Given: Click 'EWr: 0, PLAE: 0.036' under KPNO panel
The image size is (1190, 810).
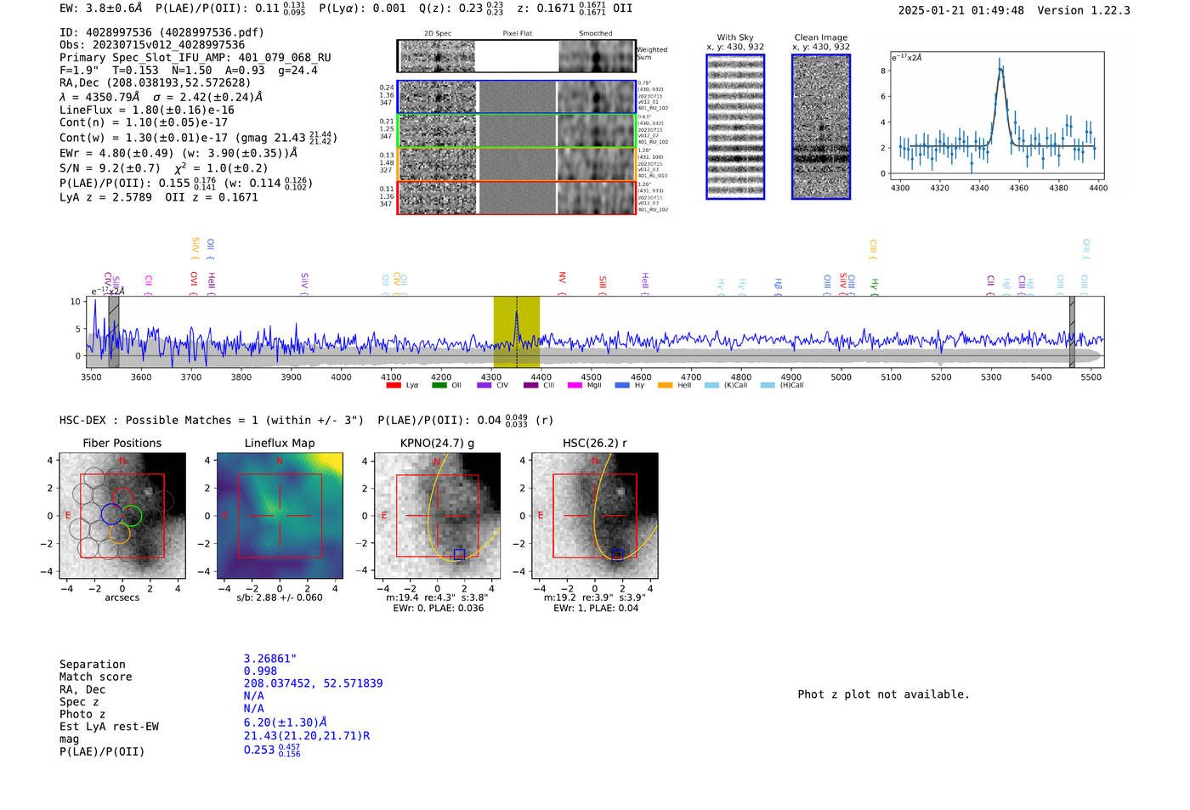Looking at the screenshot, I should 438,609.
